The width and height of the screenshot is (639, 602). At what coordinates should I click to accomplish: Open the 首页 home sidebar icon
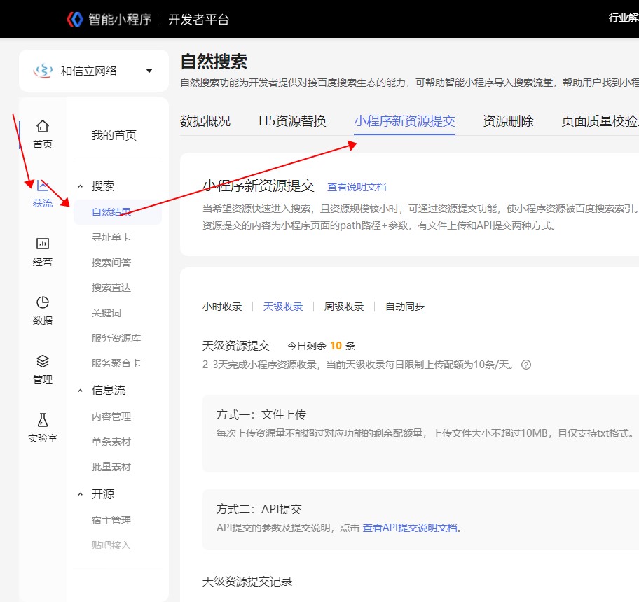42,126
